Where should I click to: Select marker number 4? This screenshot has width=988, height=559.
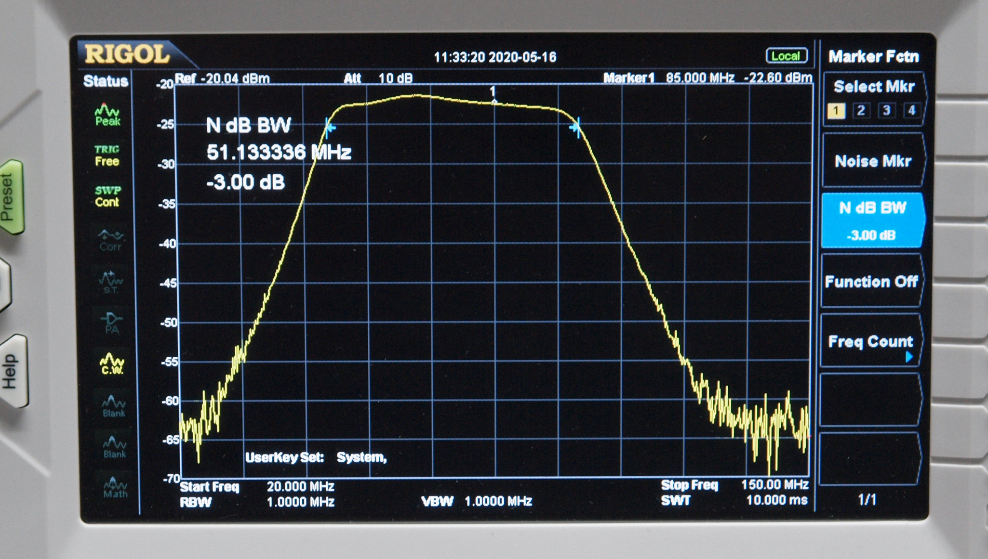click(x=911, y=111)
